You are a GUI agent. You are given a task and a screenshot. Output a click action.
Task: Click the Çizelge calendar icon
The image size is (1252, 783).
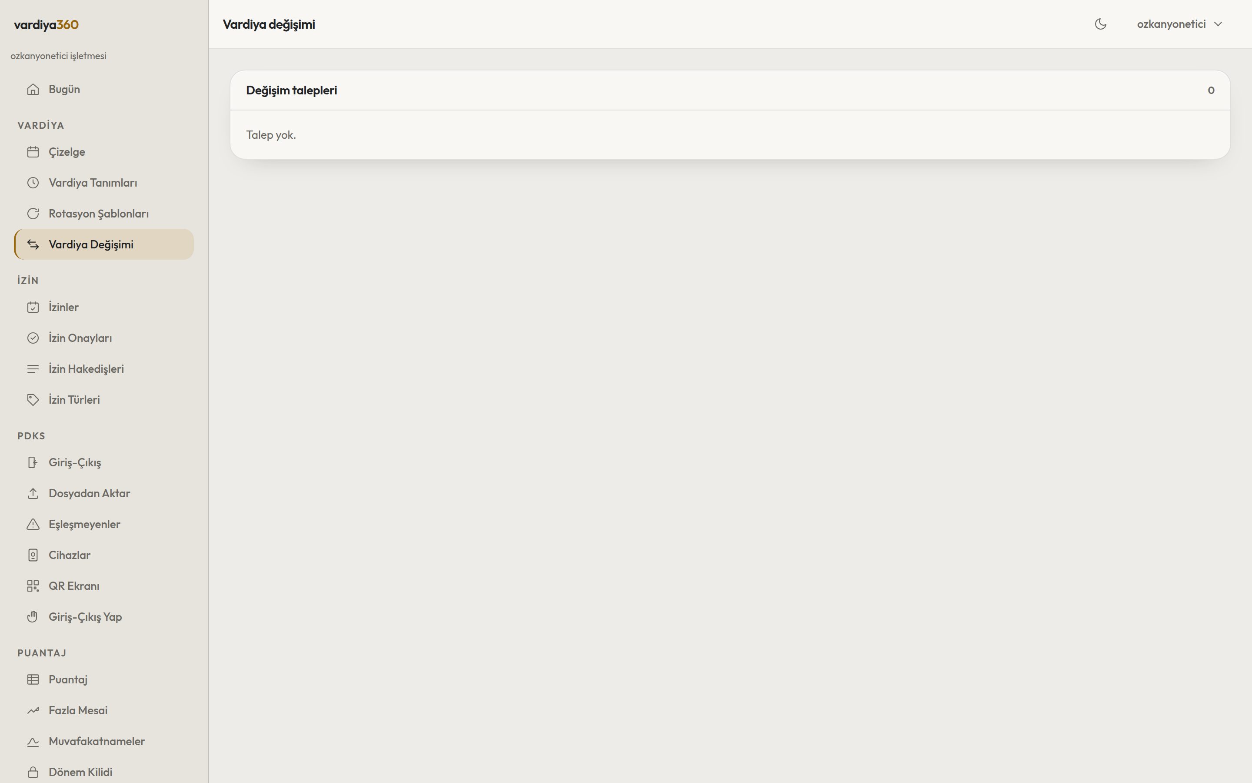pos(33,152)
